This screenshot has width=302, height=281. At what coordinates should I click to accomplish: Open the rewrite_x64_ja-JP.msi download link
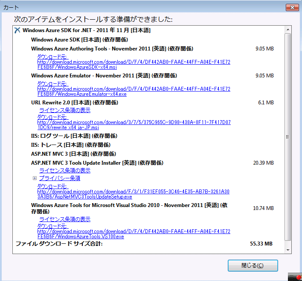coord(134,125)
